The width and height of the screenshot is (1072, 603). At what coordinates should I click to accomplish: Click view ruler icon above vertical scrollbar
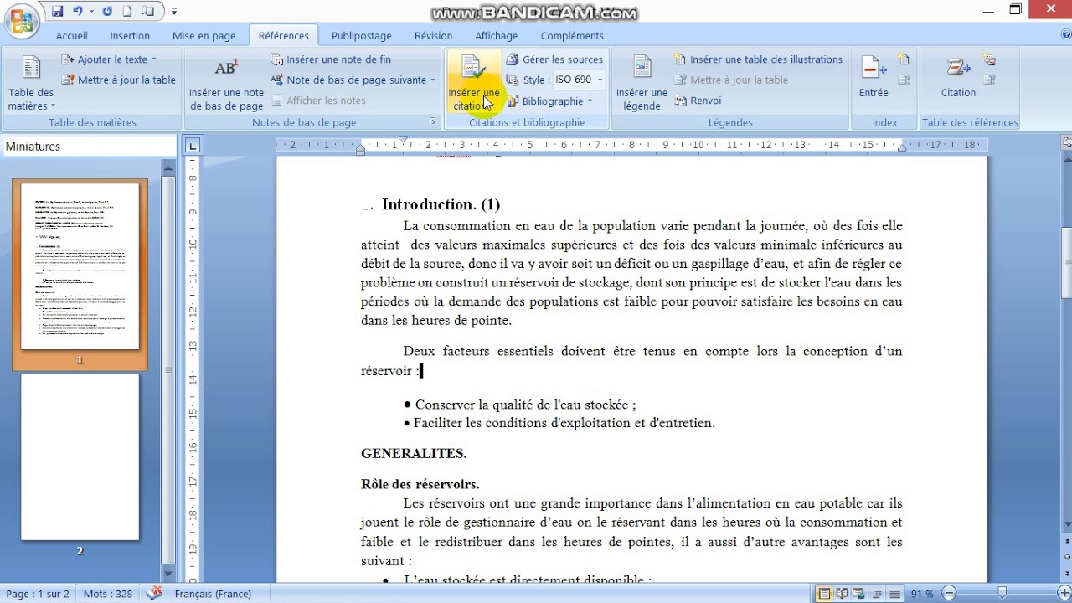(x=1066, y=142)
